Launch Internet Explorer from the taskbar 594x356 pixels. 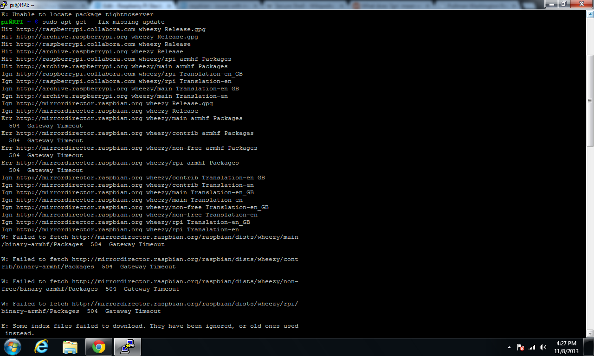(41, 347)
